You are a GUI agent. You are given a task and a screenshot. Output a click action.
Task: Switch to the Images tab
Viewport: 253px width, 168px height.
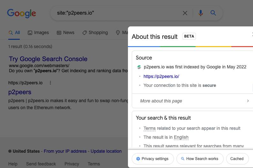[x=38, y=33]
